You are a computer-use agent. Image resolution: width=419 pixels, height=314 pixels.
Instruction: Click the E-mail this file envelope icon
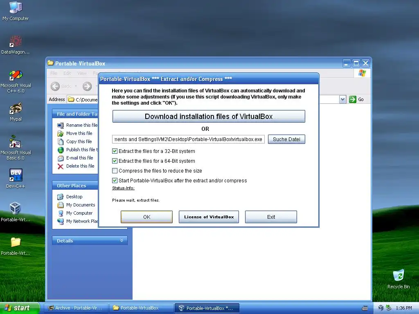coord(61,158)
